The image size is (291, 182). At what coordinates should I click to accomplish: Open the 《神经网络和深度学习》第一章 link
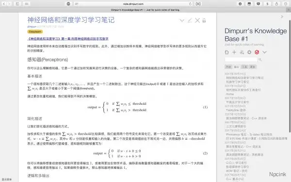point(68,39)
